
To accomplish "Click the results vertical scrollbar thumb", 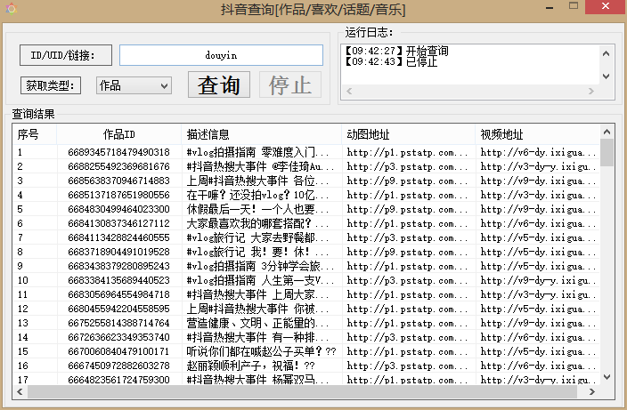I will click(607, 152).
